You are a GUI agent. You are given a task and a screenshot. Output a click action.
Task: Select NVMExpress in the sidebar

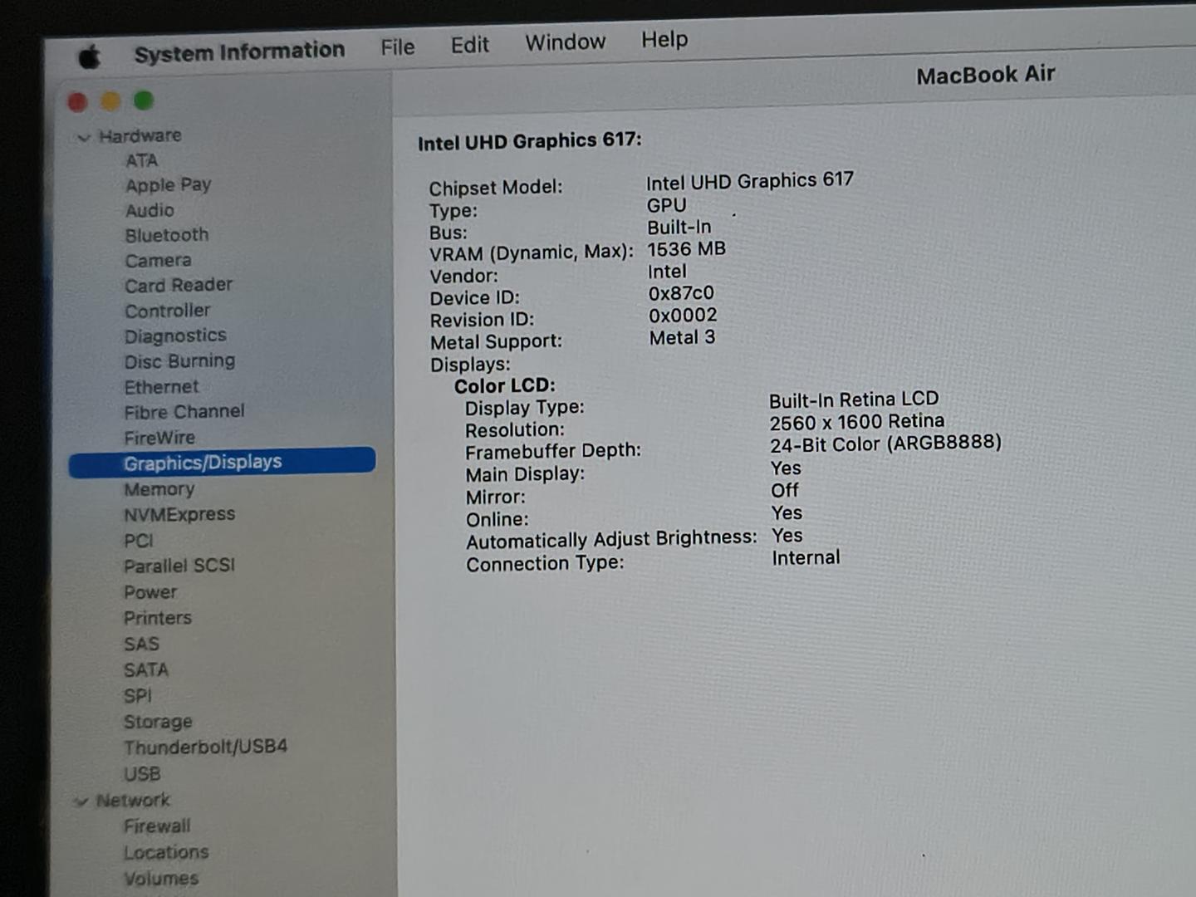179,515
